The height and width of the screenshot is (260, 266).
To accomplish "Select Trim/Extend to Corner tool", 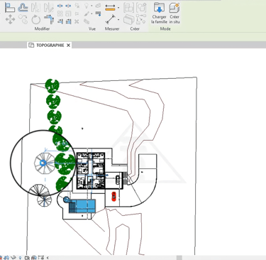I will pyautogui.click(x=49, y=19).
